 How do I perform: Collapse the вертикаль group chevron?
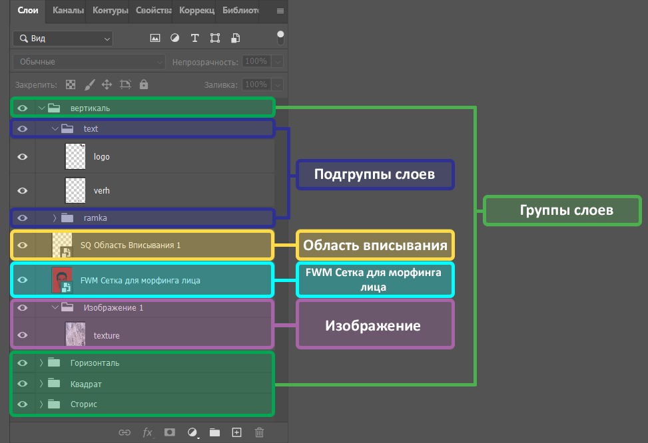(x=41, y=108)
